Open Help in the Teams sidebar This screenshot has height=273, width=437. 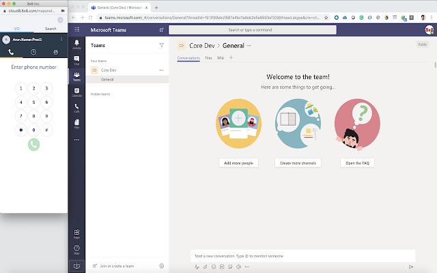tap(76, 249)
